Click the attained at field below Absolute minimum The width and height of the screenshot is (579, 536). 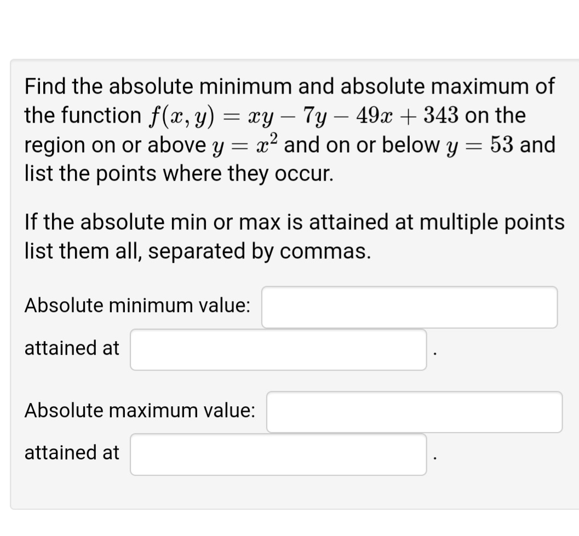(278, 349)
